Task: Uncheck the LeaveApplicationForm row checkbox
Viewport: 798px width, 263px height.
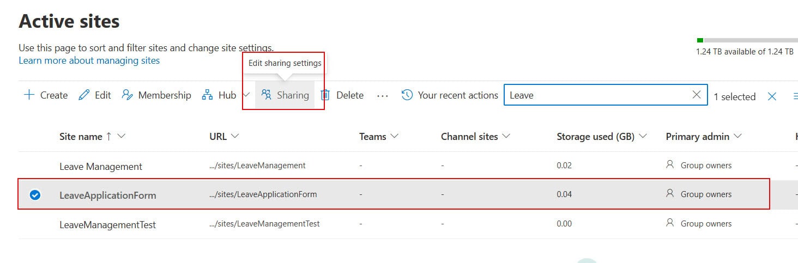Action: coord(35,194)
